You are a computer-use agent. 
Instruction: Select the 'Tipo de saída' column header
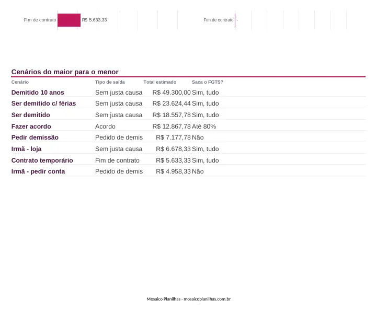[x=110, y=82]
